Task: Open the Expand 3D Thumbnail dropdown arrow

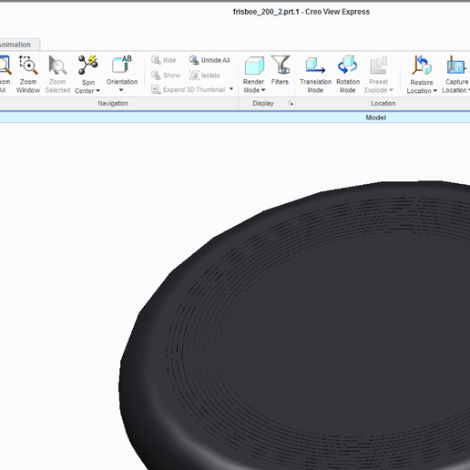Action: [231, 89]
